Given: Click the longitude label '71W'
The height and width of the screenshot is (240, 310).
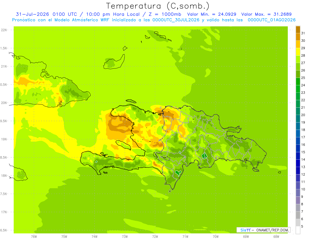Looking at the screenshot, I should [185, 236].
